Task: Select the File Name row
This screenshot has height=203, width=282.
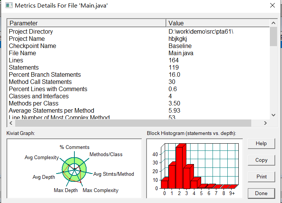Action: 139,53
